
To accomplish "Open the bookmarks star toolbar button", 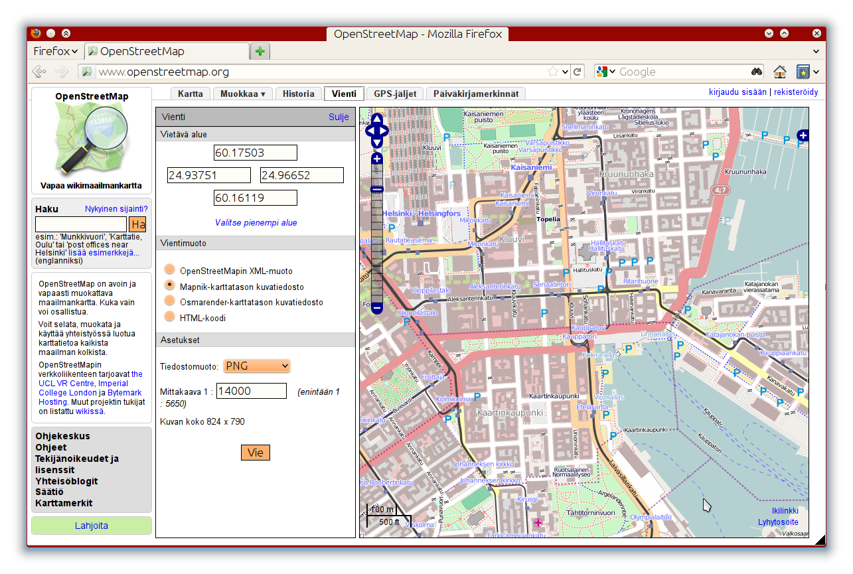I will [x=803, y=72].
